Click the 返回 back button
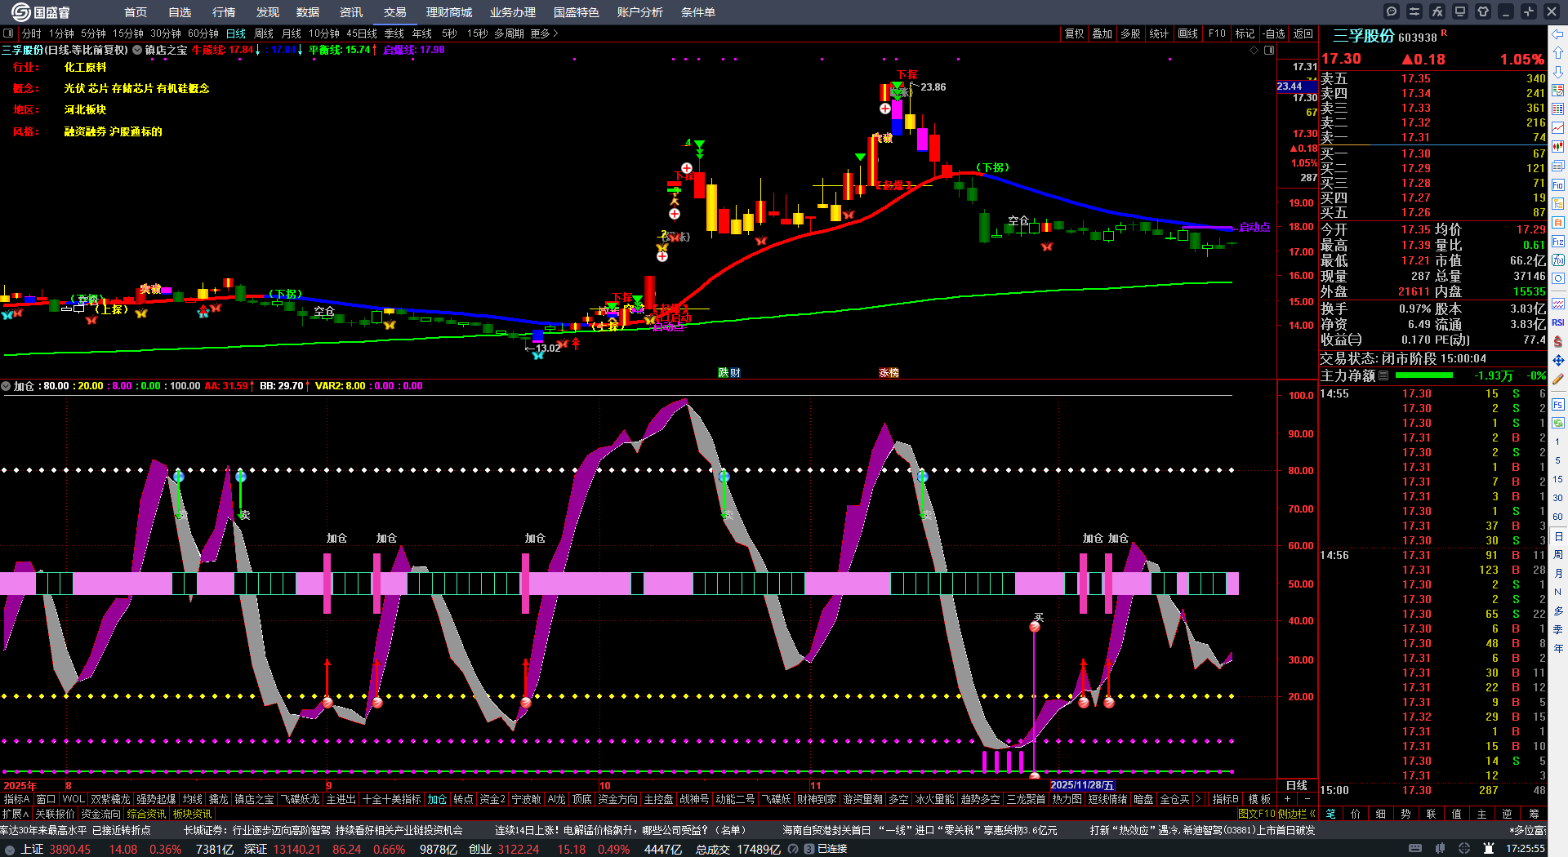This screenshot has width=1568, height=857. point(1303,33)
